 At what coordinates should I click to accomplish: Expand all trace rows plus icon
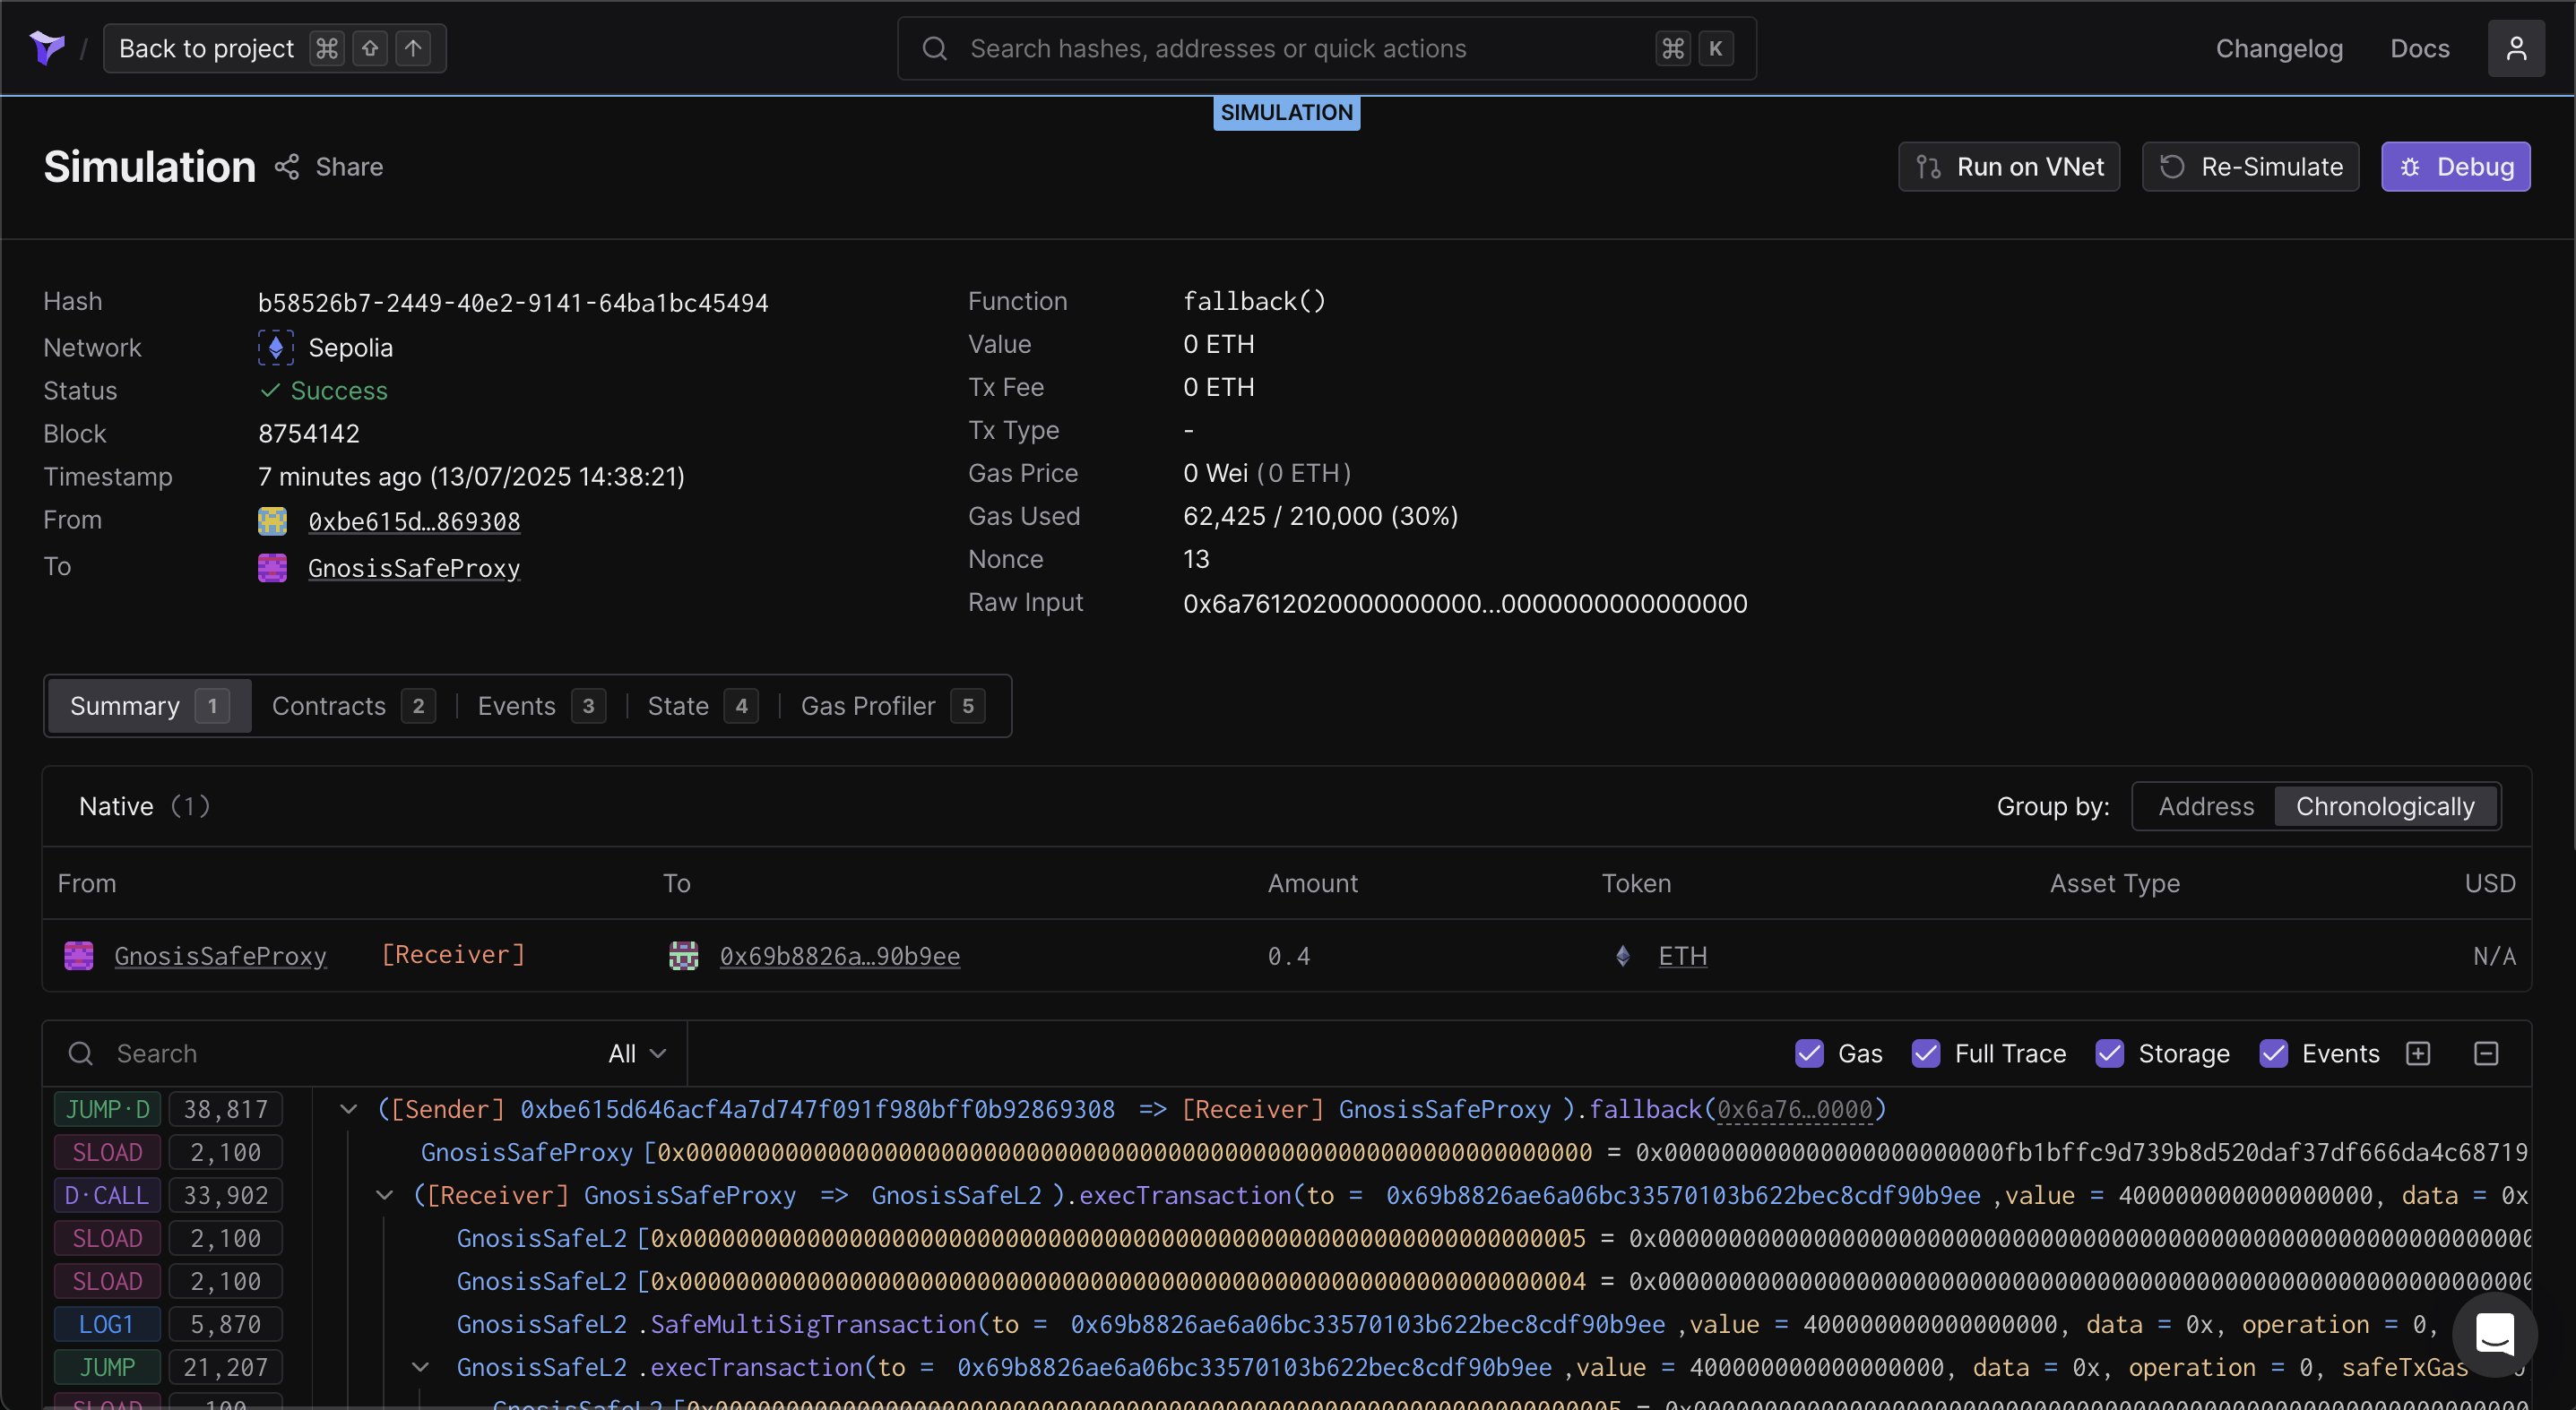(x=2417, y=1053)
